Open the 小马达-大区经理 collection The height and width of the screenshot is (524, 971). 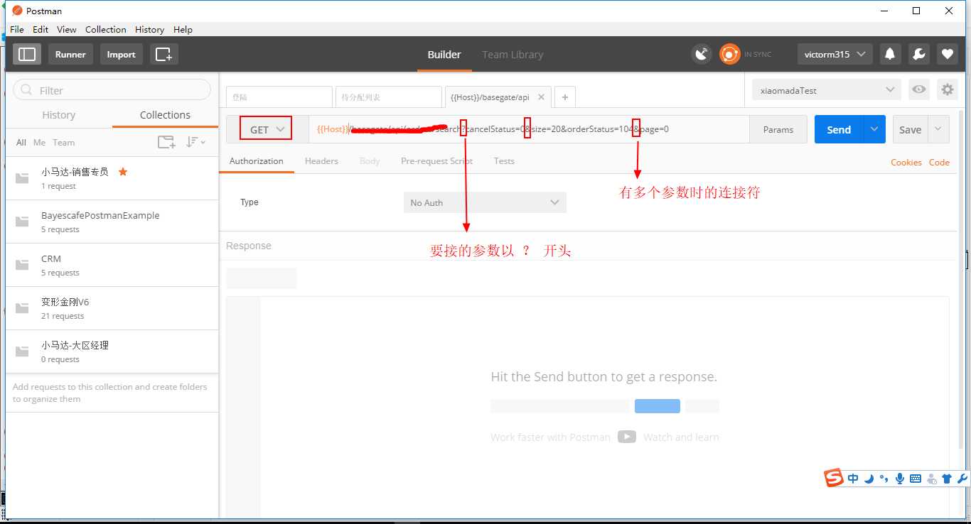pos(112,351)
